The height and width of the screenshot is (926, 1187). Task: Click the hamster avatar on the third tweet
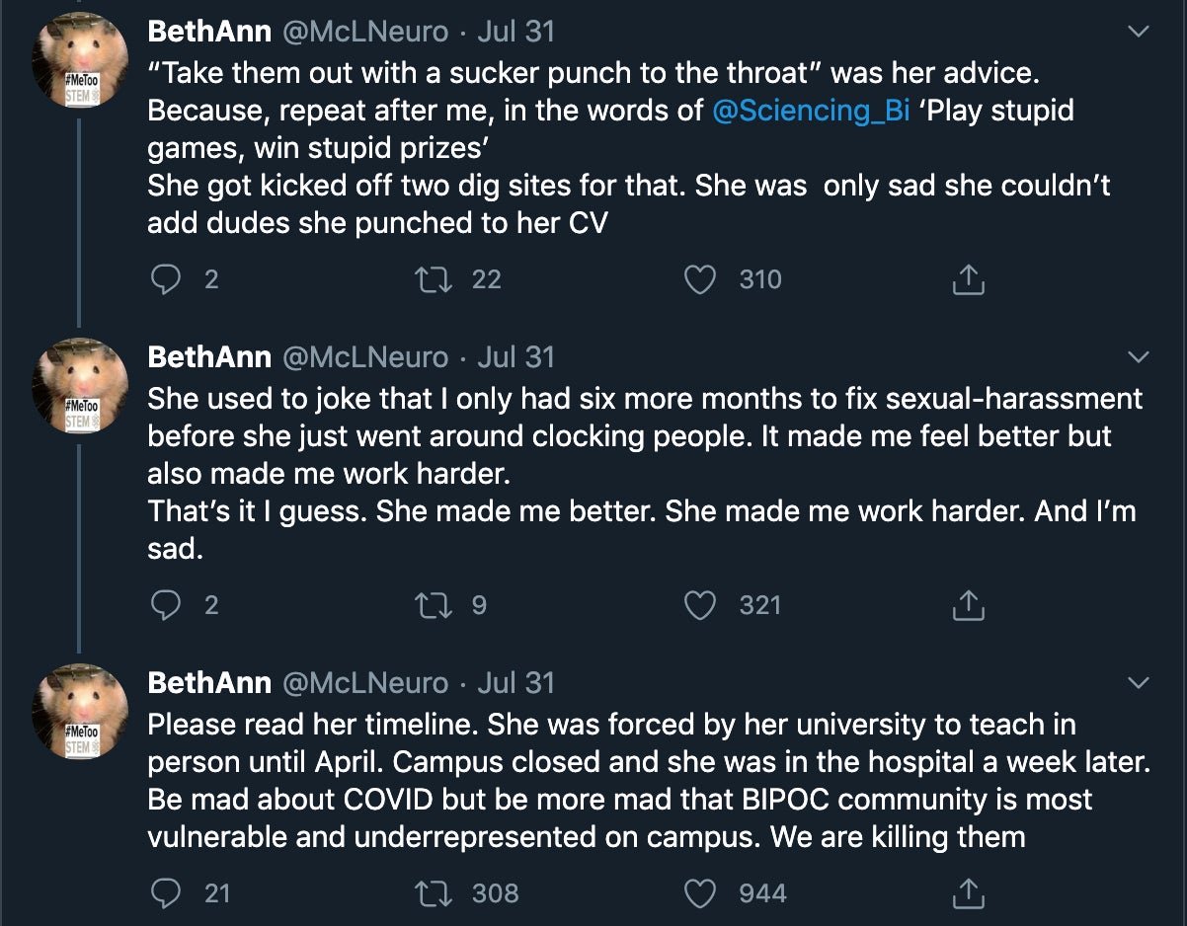click(78, 712)
